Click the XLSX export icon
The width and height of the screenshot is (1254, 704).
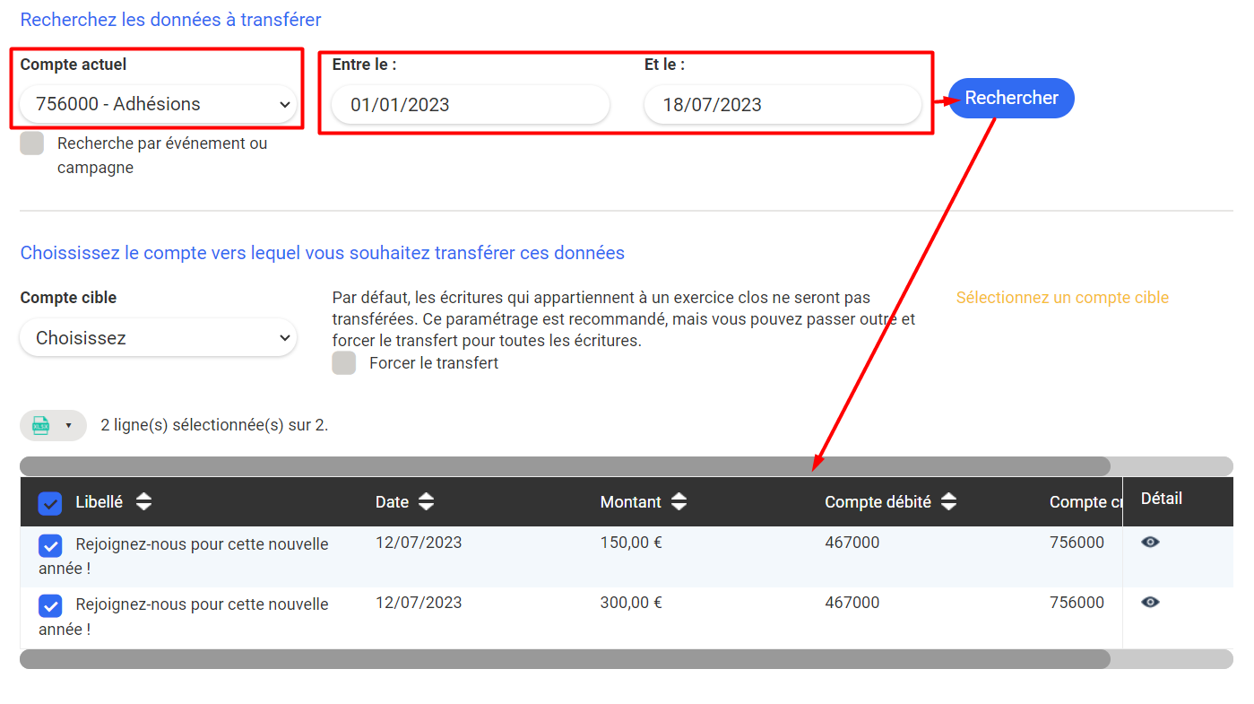[x=41, y=425]
